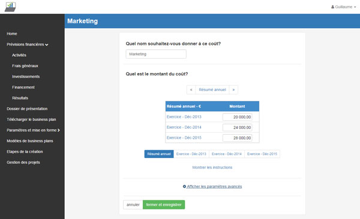Open Modèles de business plans
Screen dimensions: 360x219
[x=30, y=141]
